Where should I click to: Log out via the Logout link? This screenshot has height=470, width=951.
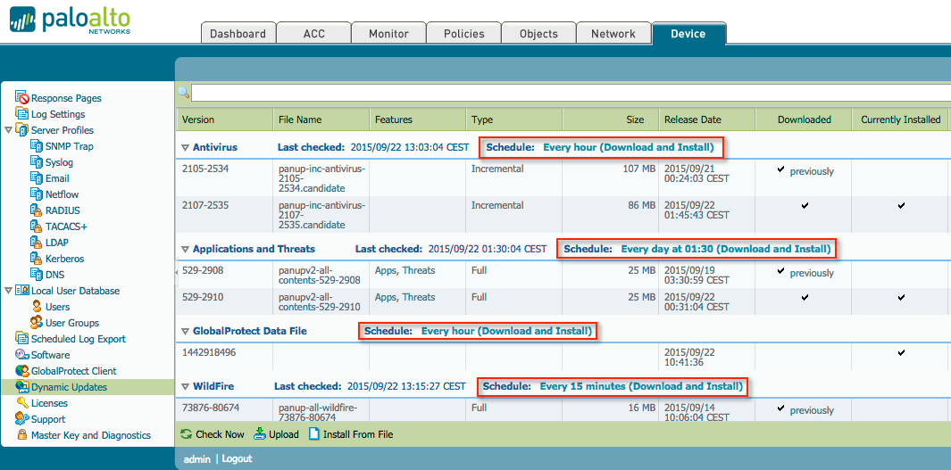(x=237, y=458)
